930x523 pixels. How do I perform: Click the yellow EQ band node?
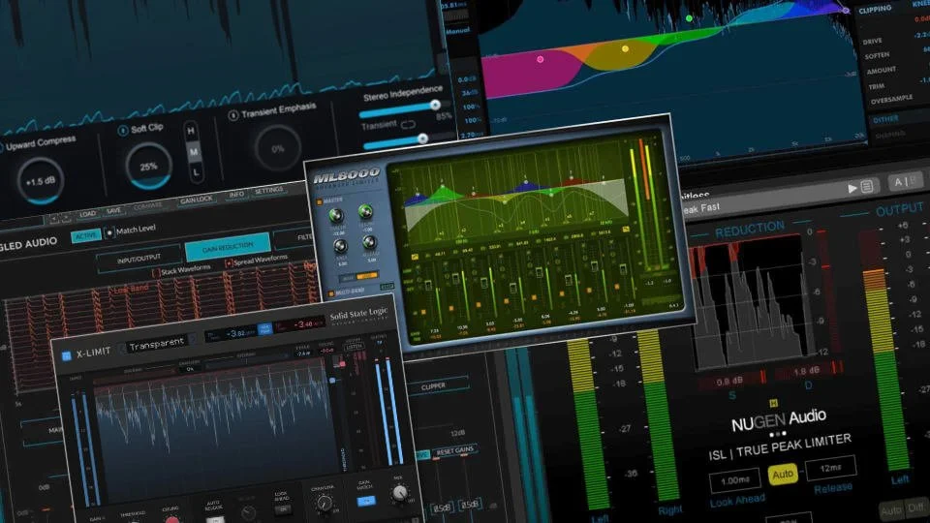click(x=625, y=48)
